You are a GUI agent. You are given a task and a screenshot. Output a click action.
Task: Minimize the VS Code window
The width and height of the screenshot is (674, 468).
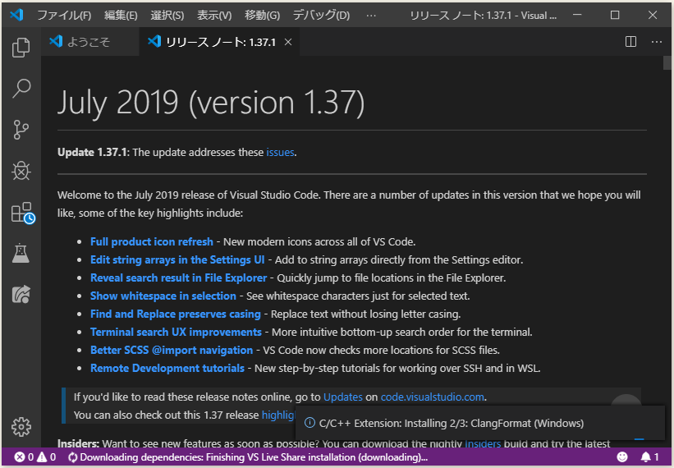tap(577, 15)
